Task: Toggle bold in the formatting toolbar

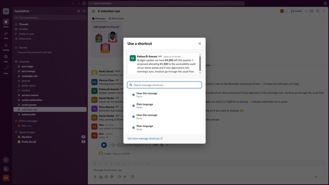Action: click(95, 164)
